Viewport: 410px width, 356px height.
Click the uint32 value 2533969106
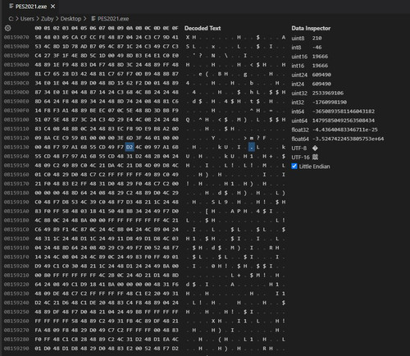[328, 93]
